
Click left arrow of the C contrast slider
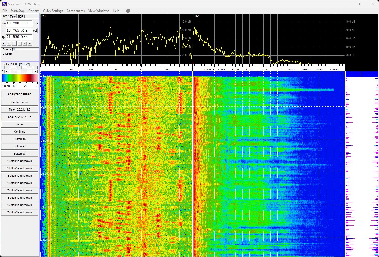[x=7, y=71]
